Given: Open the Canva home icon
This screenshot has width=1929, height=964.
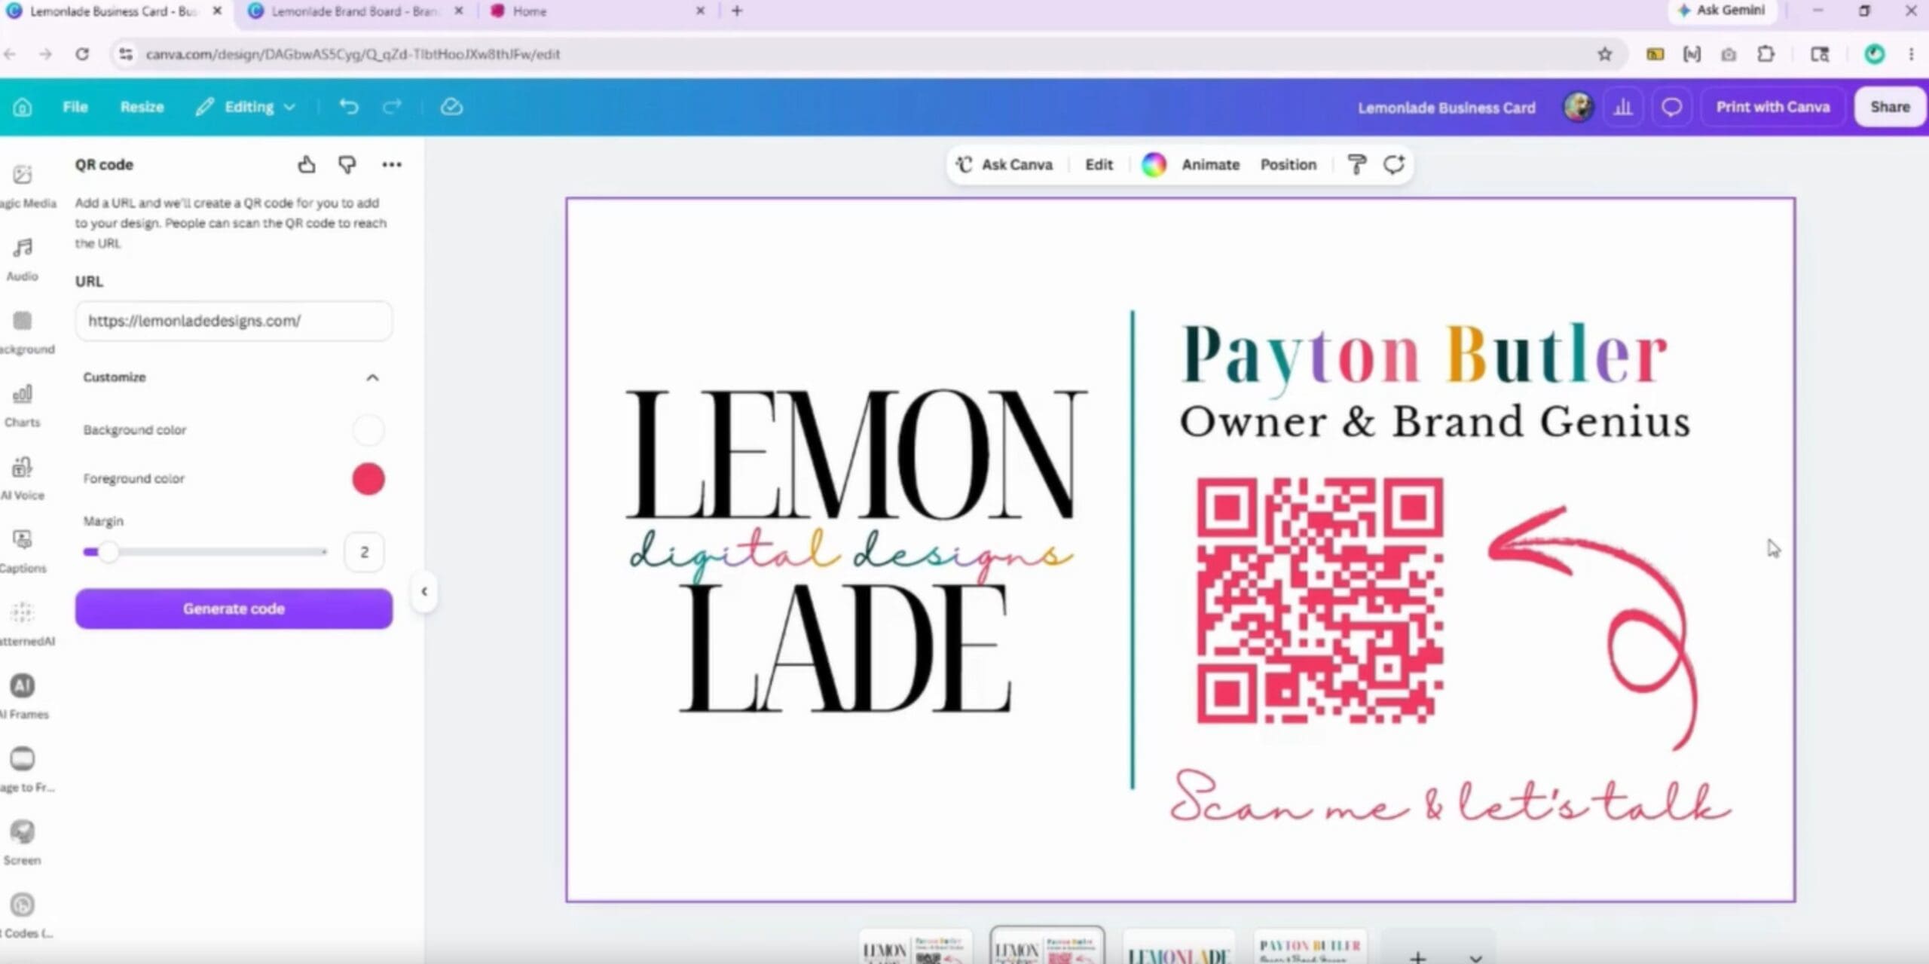Looking at the screenshot, I should coord(23,107).
